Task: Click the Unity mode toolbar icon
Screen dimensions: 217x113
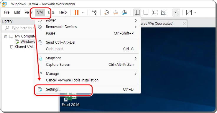Action: (x=164, y=12)
